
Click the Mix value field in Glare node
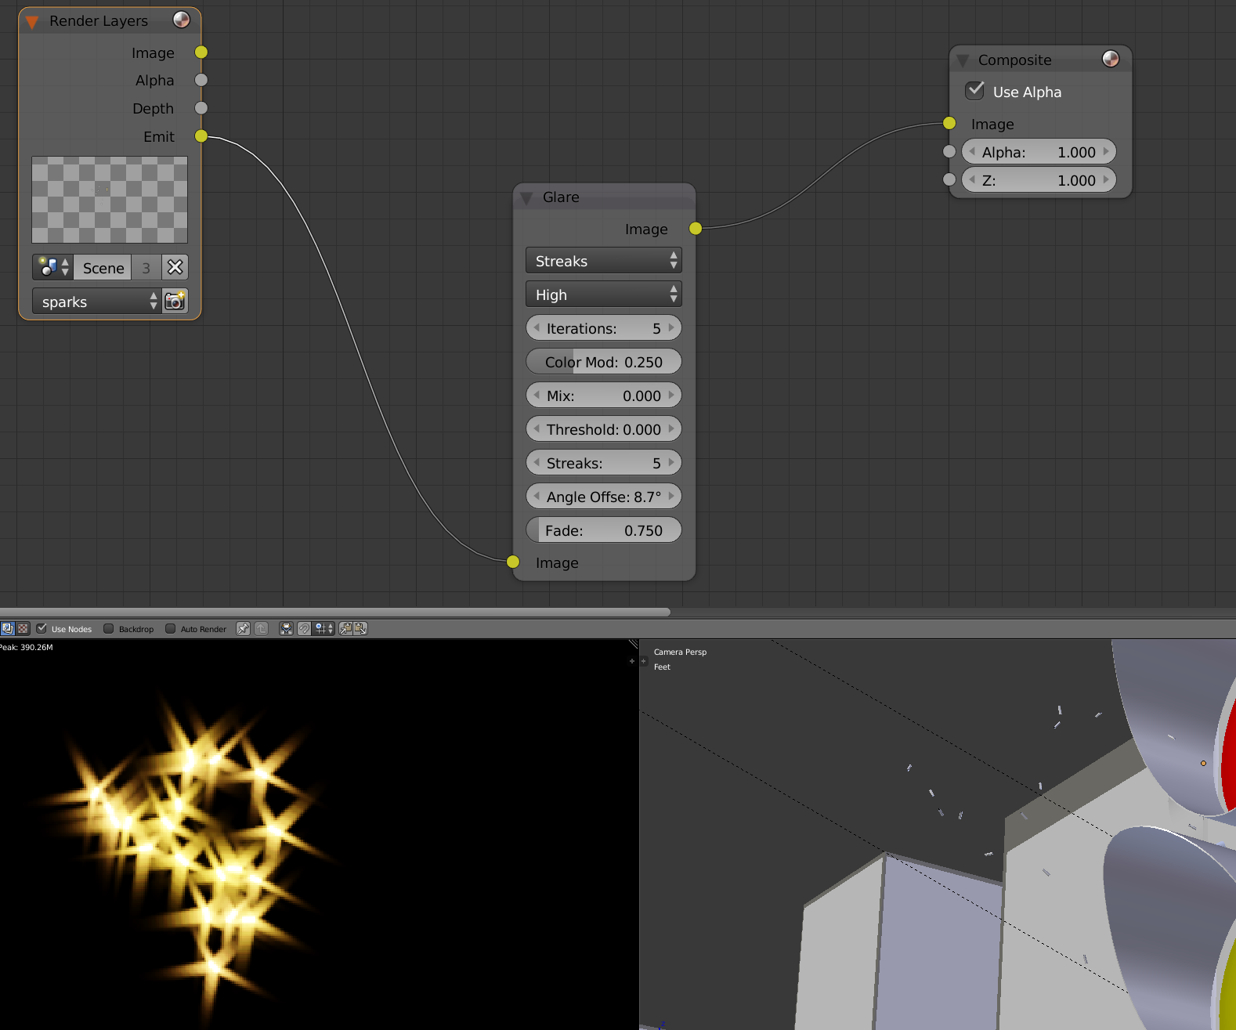tap(604, 396)
